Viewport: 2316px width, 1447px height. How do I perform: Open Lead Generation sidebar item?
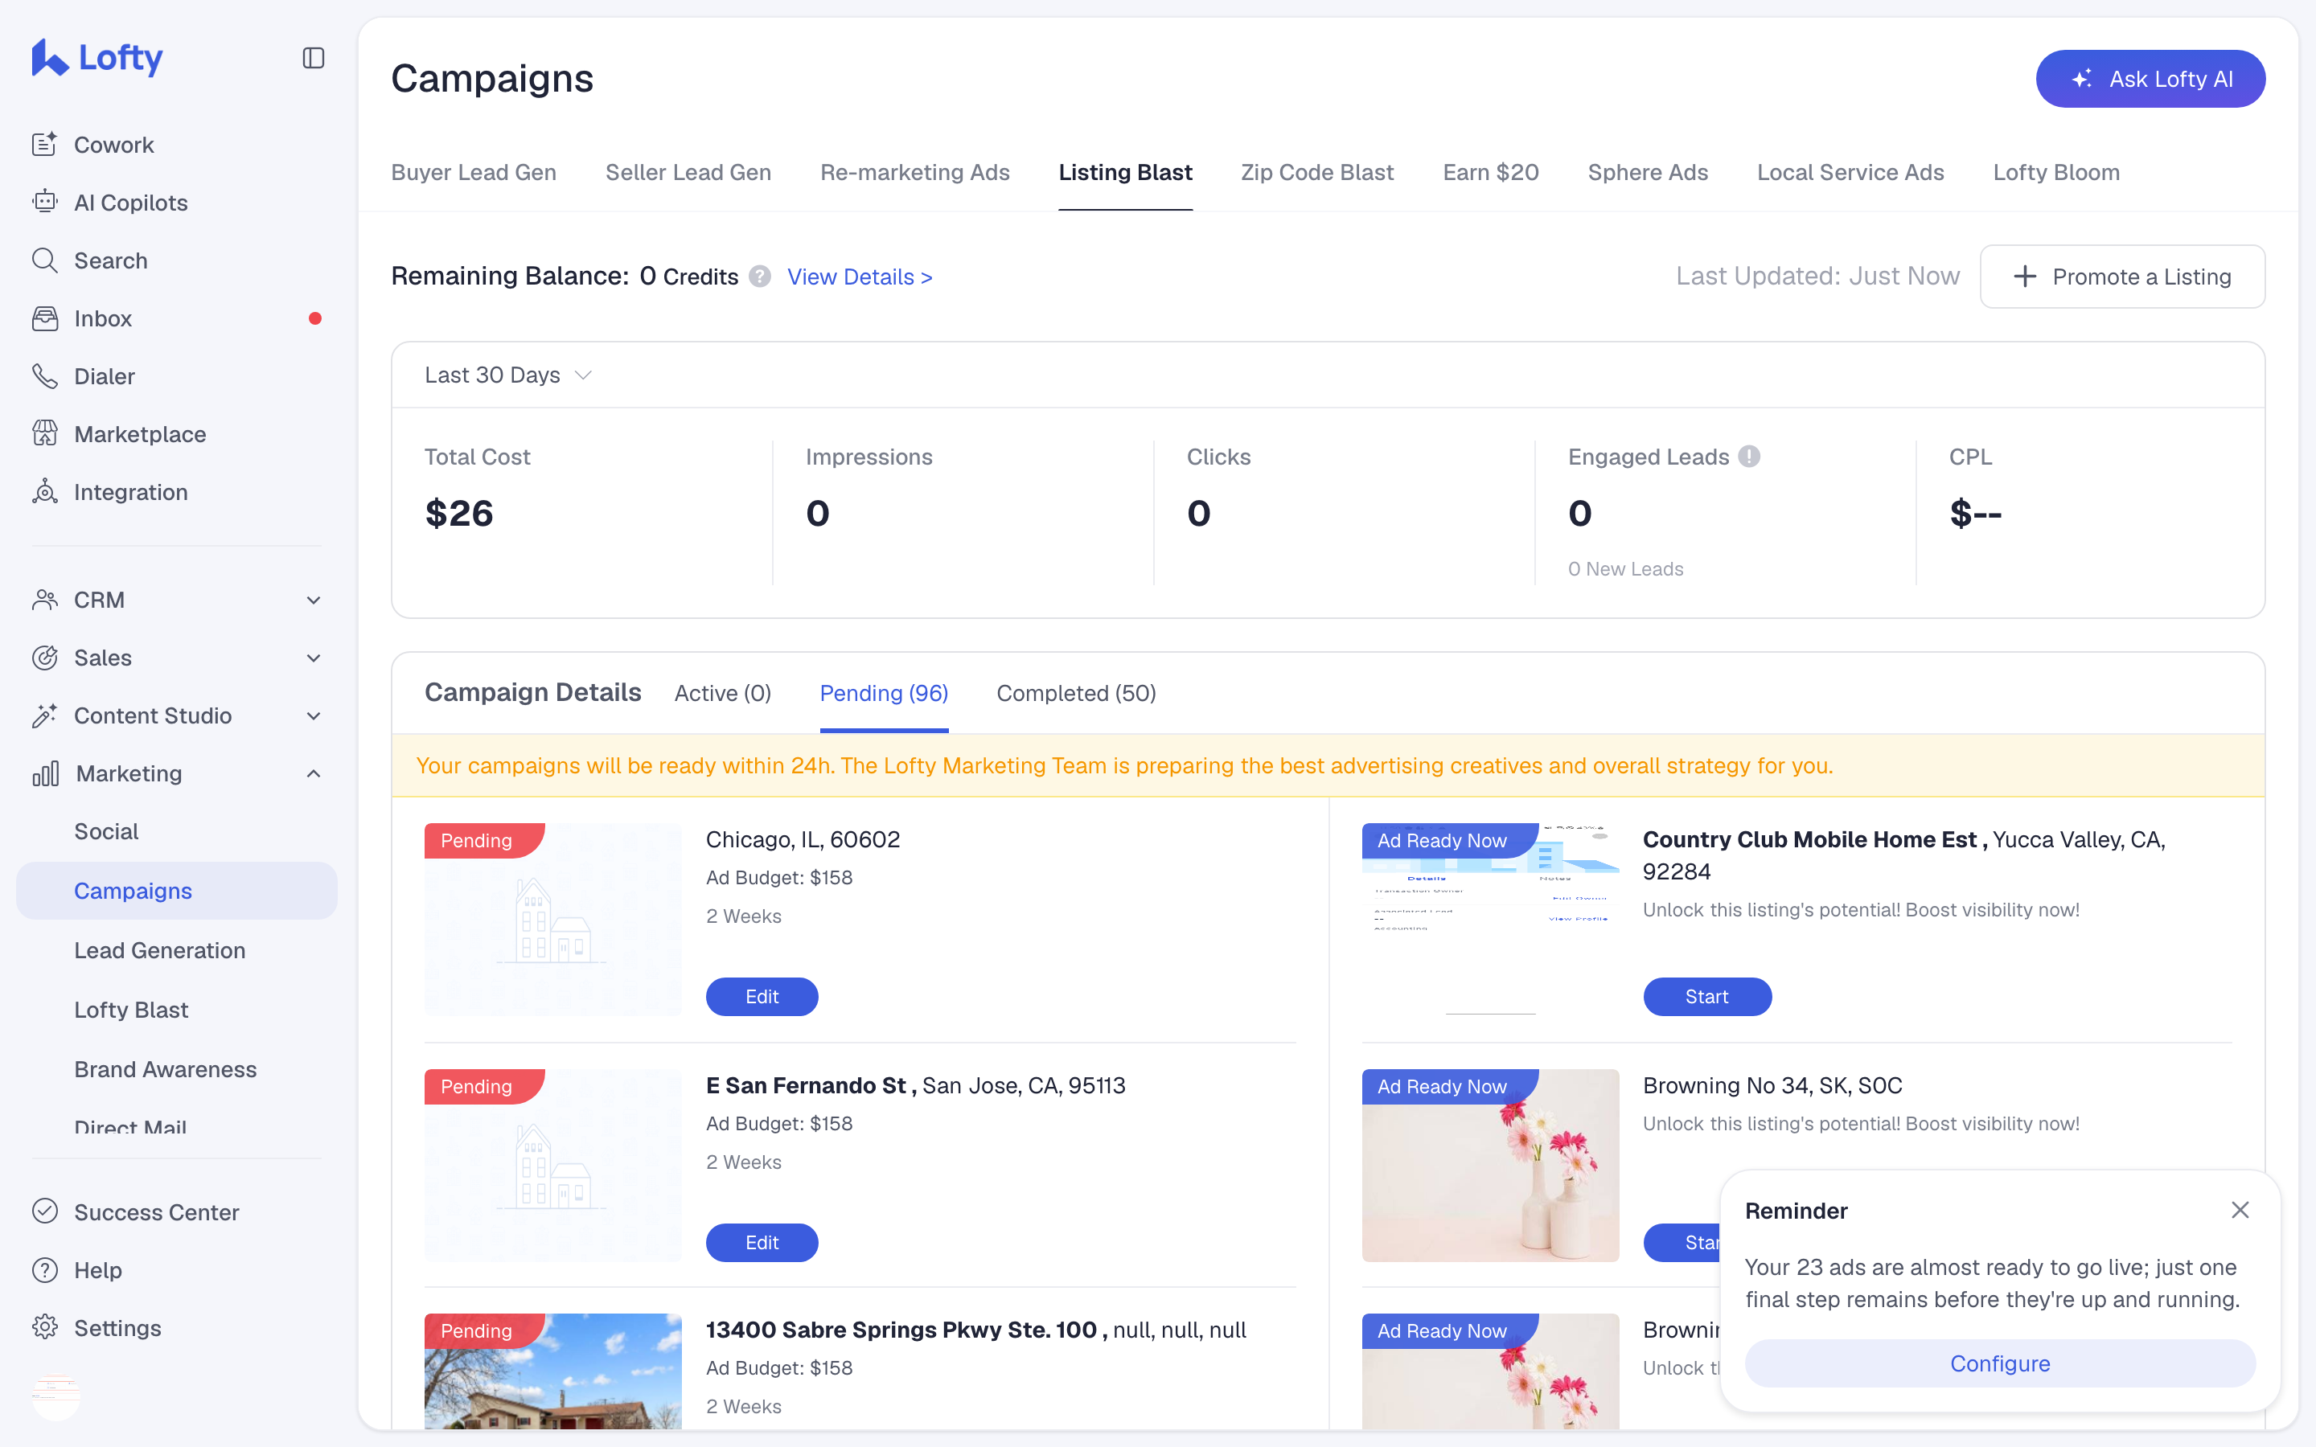coord(160,949)
